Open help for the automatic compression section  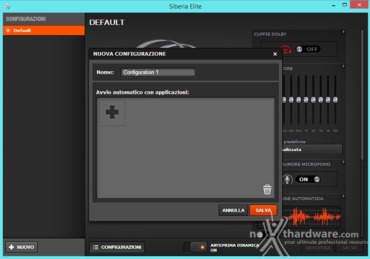(x=344, y=196)
